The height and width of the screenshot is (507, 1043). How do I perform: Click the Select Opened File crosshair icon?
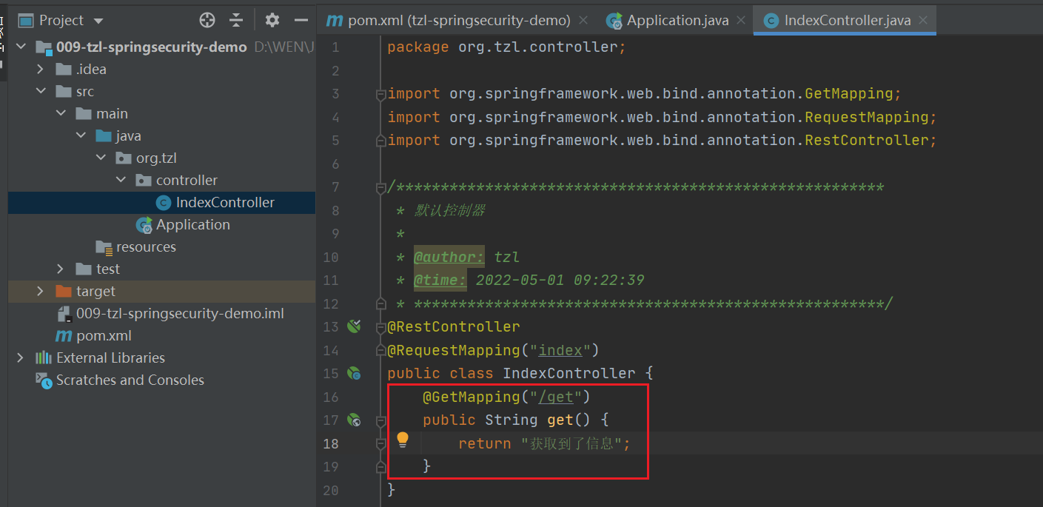point(207,20)
